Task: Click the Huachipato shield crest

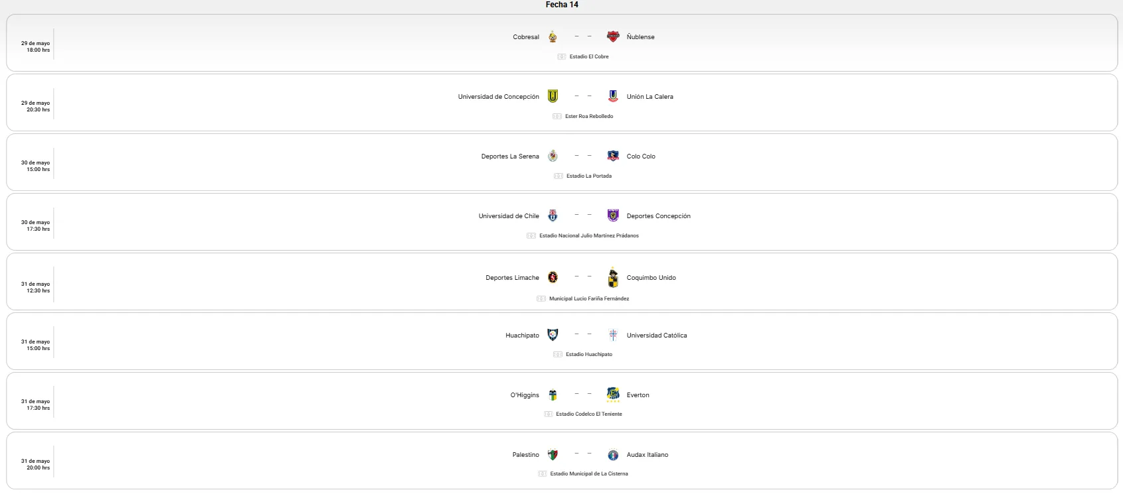Action: 553,335
